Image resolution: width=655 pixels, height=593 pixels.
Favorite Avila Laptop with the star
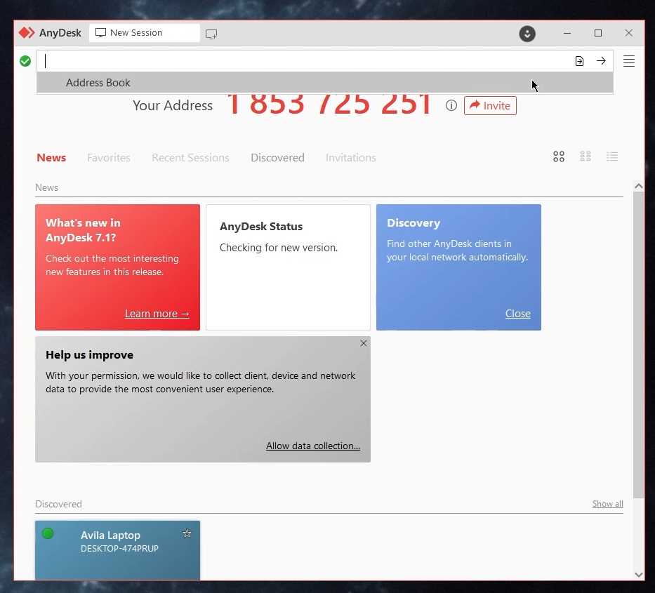tap(187, 533)
